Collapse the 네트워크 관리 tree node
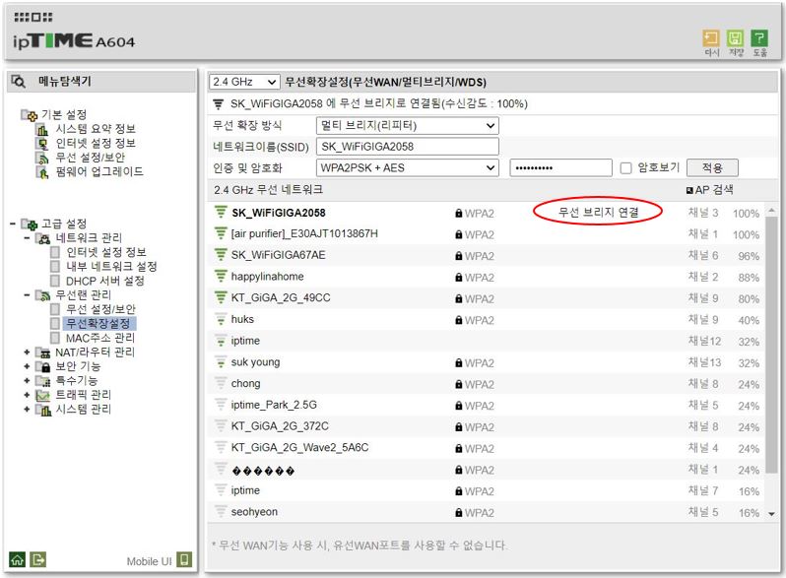Viewport: 786px width, 578px height. coord(27,237)
